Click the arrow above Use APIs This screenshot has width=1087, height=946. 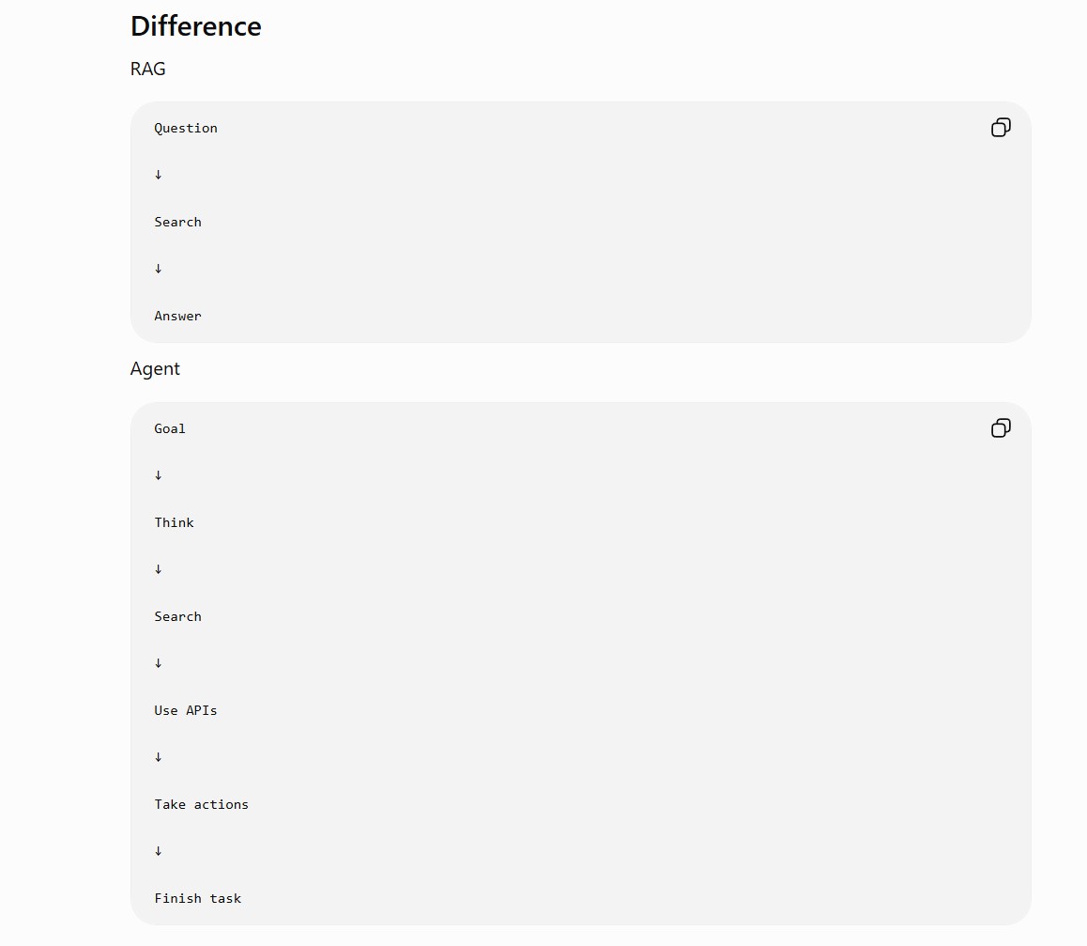(158, 663)
